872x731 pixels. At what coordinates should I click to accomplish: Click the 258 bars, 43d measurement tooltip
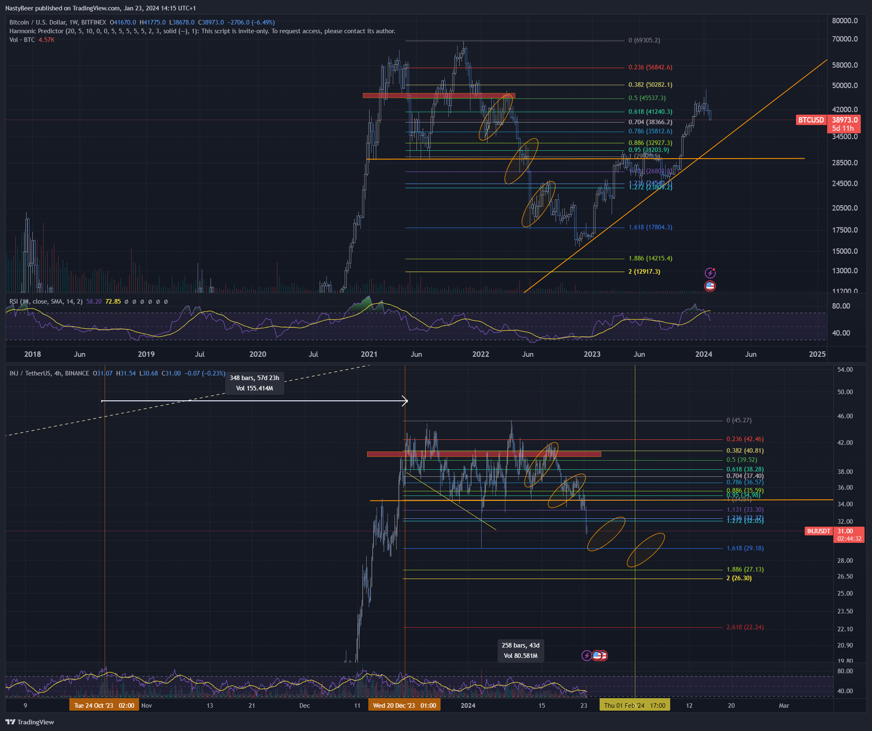tap(521, 650)
